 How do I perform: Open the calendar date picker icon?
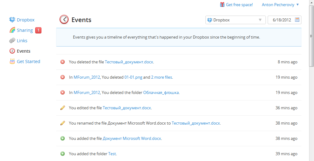tap(297, 20)
